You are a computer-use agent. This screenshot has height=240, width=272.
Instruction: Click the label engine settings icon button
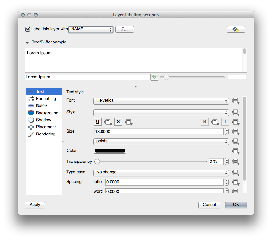tap(236, 29)
